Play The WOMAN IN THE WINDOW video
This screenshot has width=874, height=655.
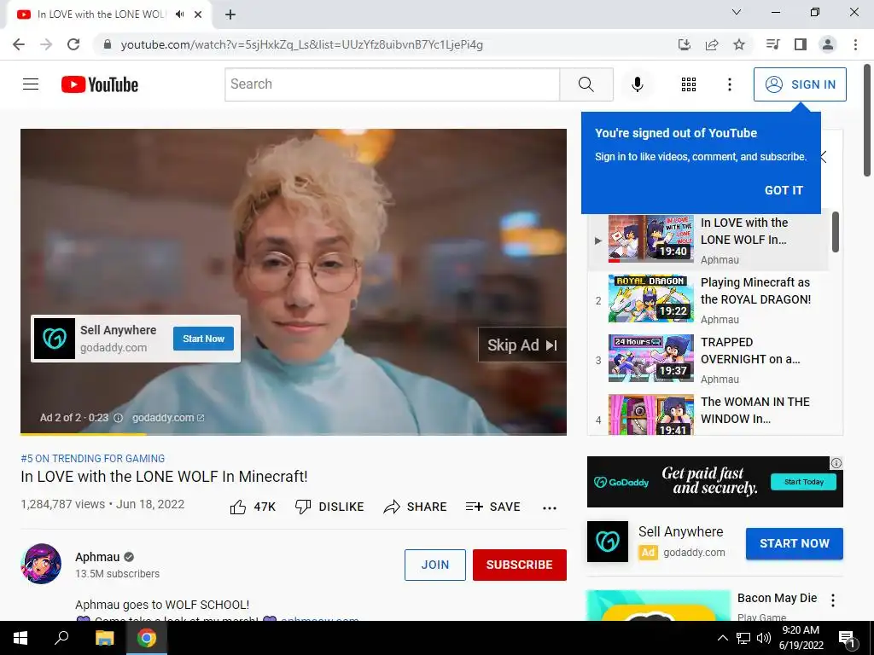pos(708,414)
